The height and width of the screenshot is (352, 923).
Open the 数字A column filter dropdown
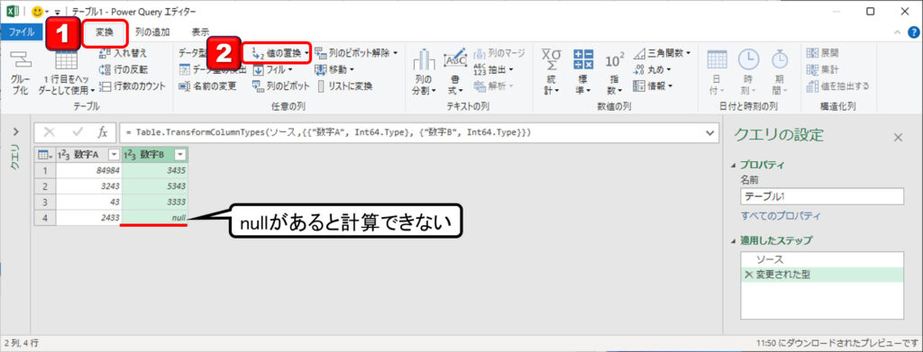tap(114, 155)
